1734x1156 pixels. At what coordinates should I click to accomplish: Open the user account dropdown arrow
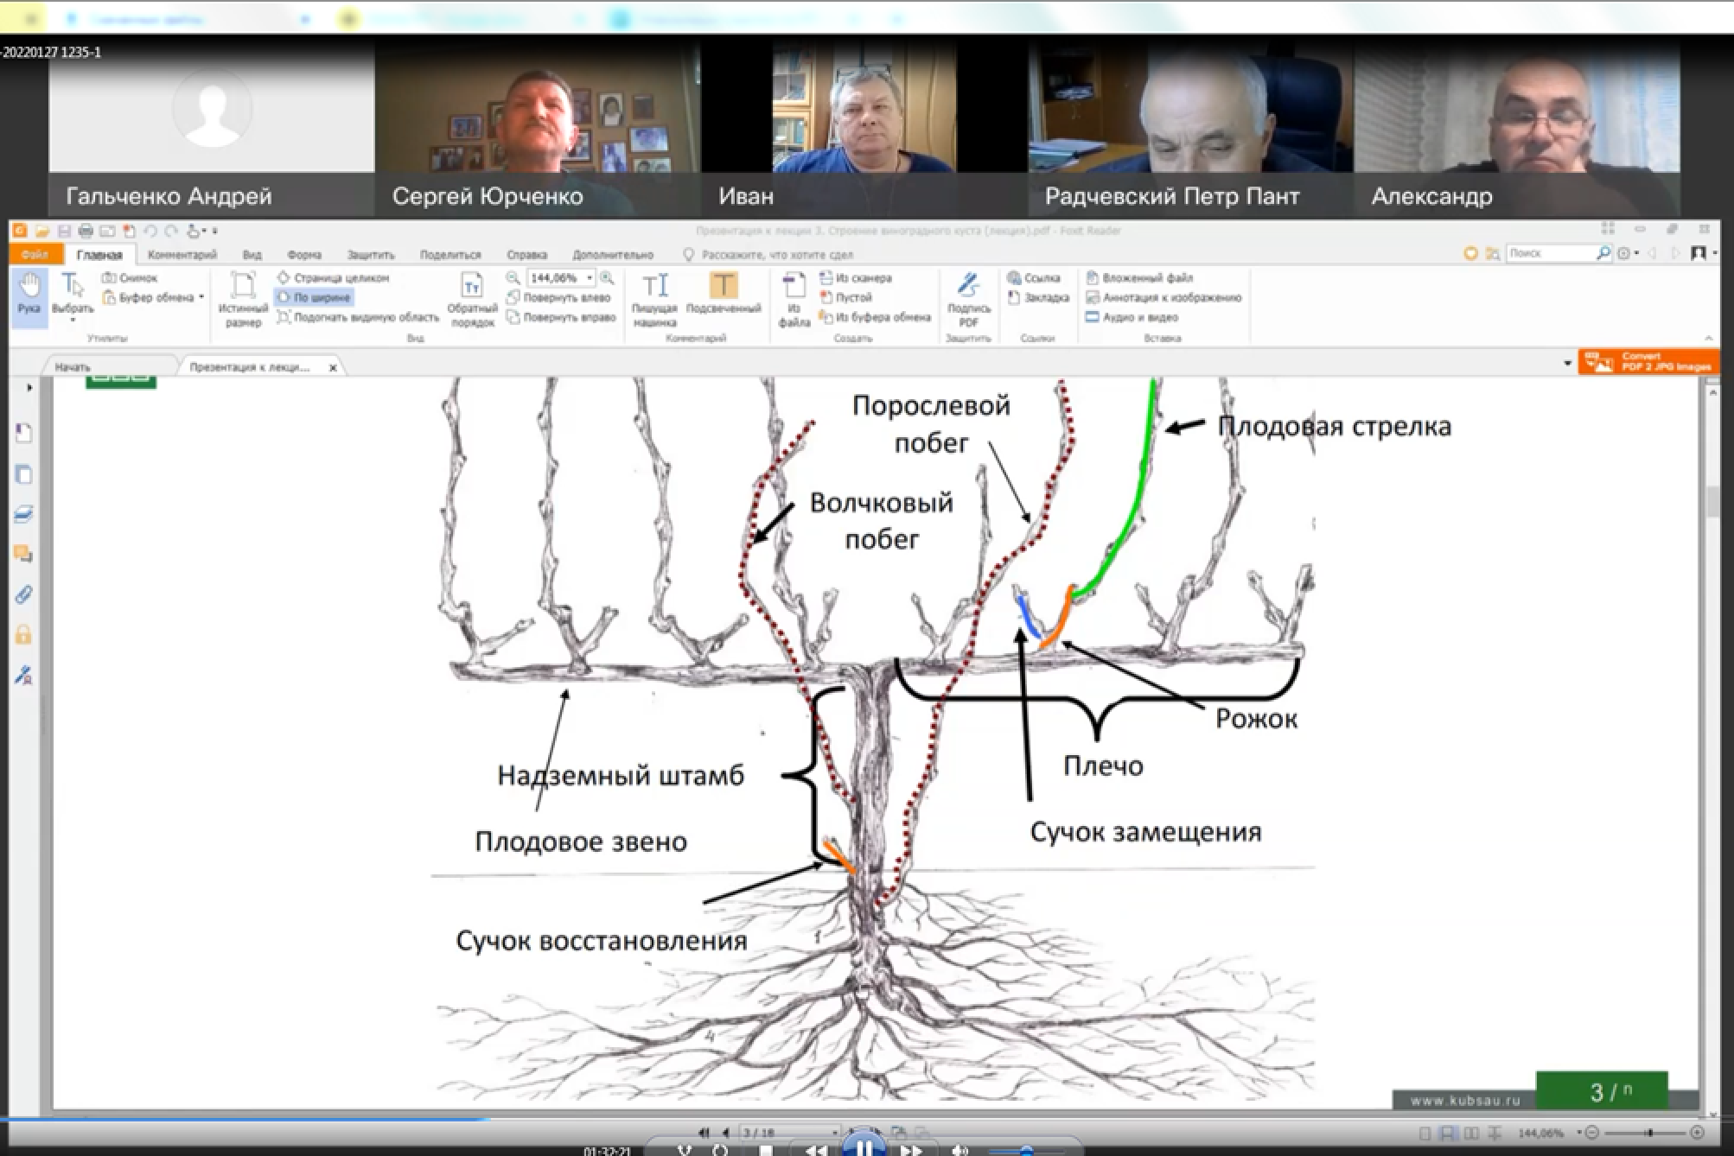[1713, 253]
